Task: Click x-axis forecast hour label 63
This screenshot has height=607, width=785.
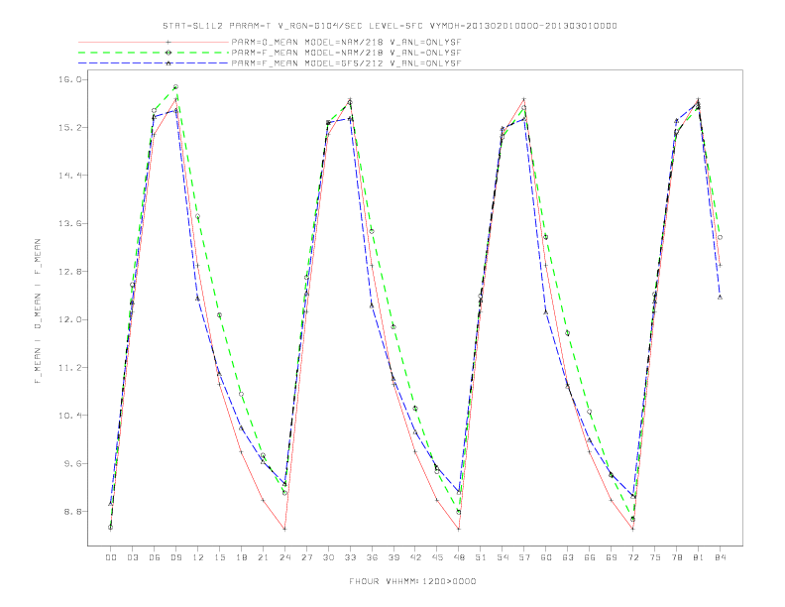Action: [568, 557]
